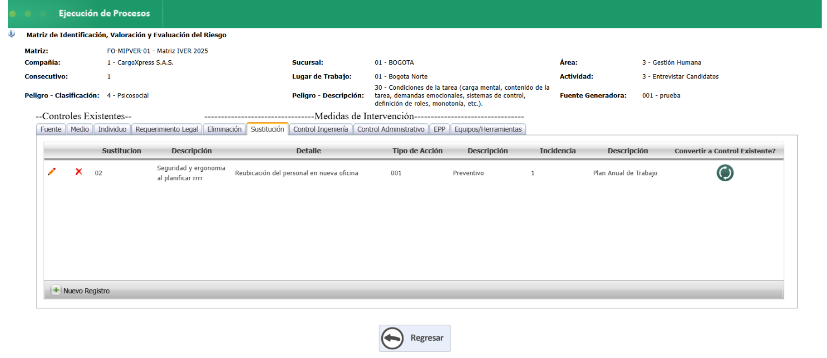Click the 'Plan Anual de Trabajo' cell
Image resolution: width=827 pixels, height=358 pixels.
tap(625, 173)
